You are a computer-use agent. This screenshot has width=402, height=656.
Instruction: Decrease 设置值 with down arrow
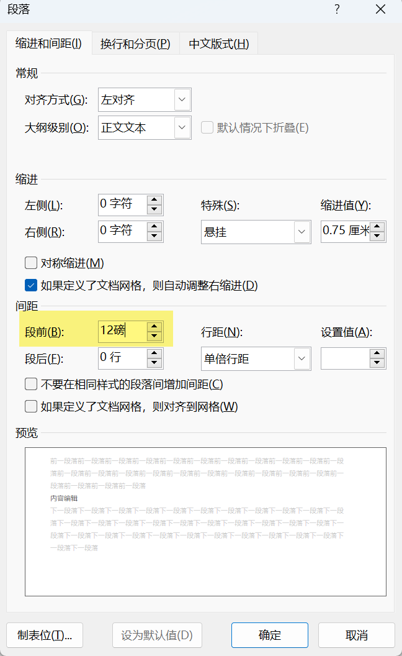[377, 362]
